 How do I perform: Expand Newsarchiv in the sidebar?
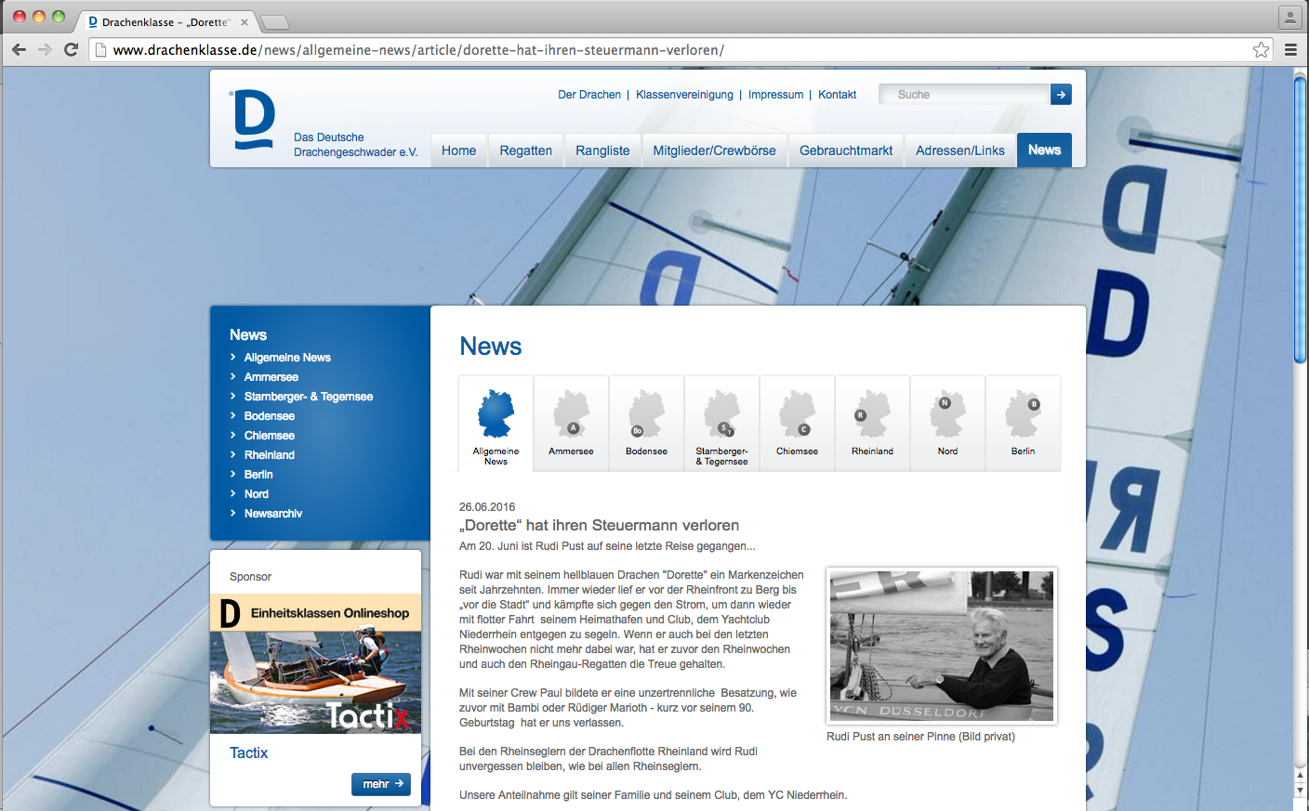coord(272,514)
